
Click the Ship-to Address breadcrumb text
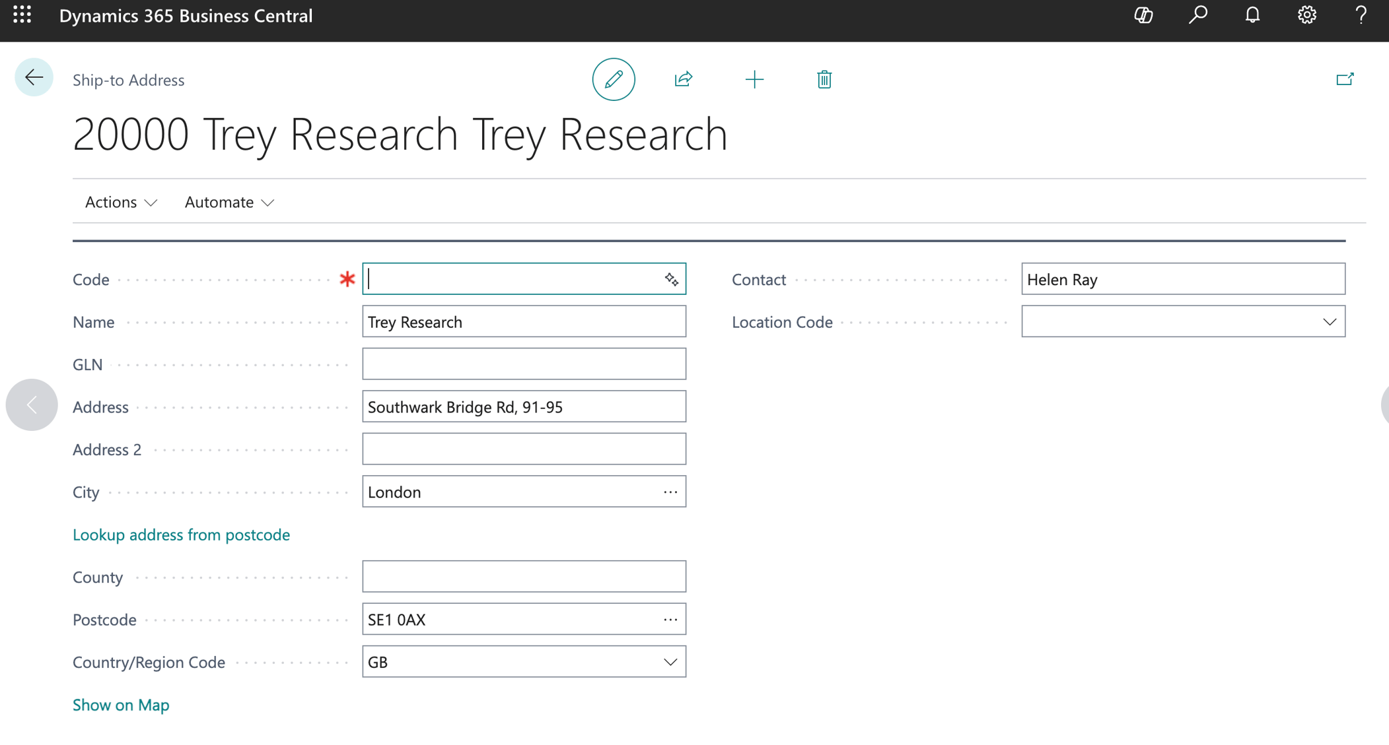point(128,80)
